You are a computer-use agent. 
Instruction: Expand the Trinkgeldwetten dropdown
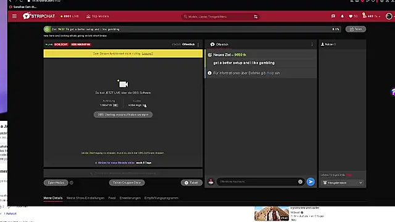(x=343, y=183)
